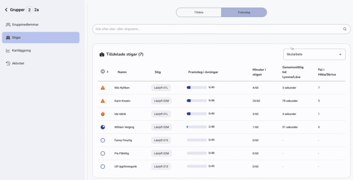
Task: Click the Läslyft 02M chip for Karin Kreativ
Action: coord(161,101)
